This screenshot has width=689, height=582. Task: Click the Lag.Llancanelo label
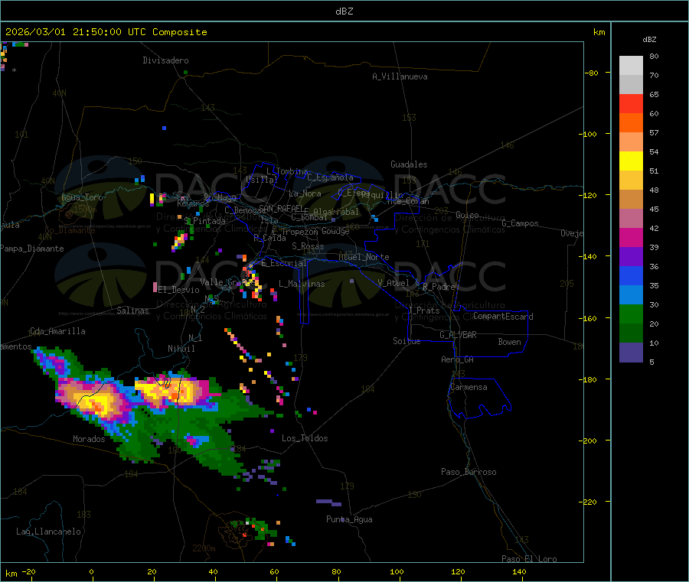click(x=48, y=532)
